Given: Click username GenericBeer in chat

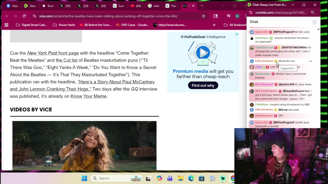Looking at the screenshot, I should [x=263, y=74].
